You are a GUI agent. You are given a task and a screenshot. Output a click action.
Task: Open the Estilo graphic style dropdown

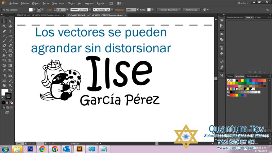coord(152,10)
